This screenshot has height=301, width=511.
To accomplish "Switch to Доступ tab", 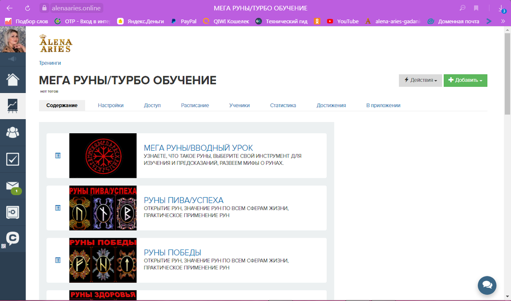I will pyautogui.click(x=152, y=105).
